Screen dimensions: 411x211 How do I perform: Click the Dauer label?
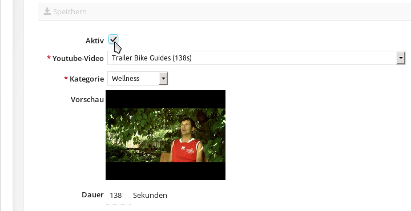92,195
